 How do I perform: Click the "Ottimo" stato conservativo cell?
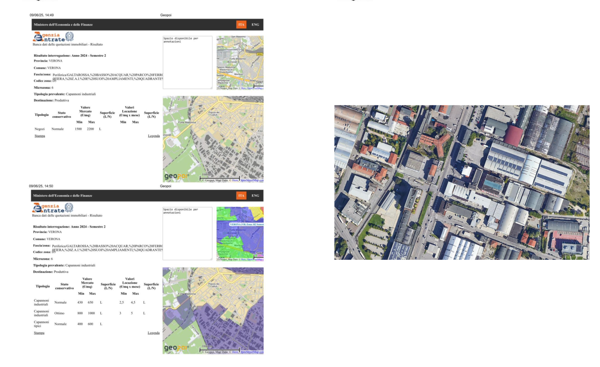(60, 313)
